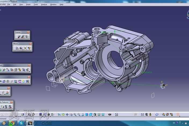Click Fit All In view icon

pyautogui.click(x=63, y=115)
